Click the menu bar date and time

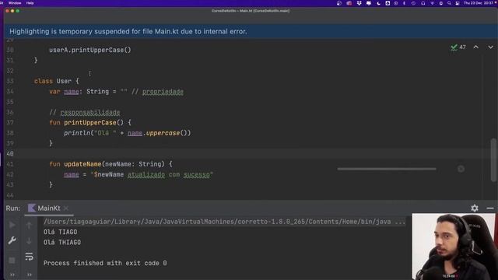tap(479, 3)
